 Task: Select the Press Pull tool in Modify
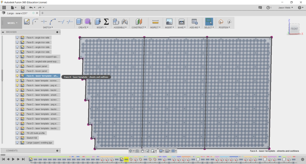pyautogui.click(x=98, y=22)
